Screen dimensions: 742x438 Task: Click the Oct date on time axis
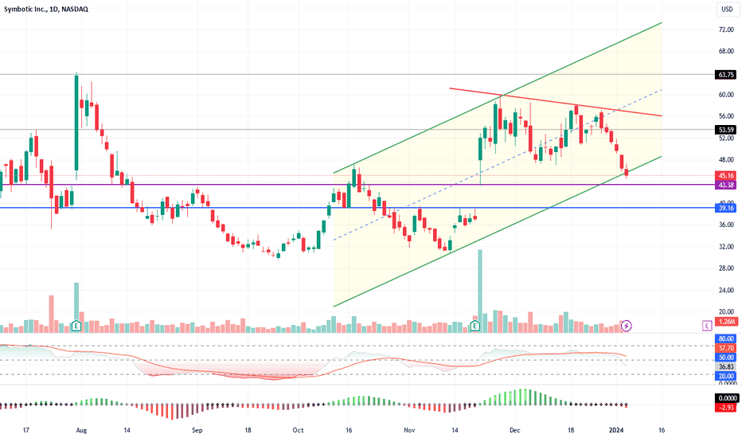click(298, 430)
